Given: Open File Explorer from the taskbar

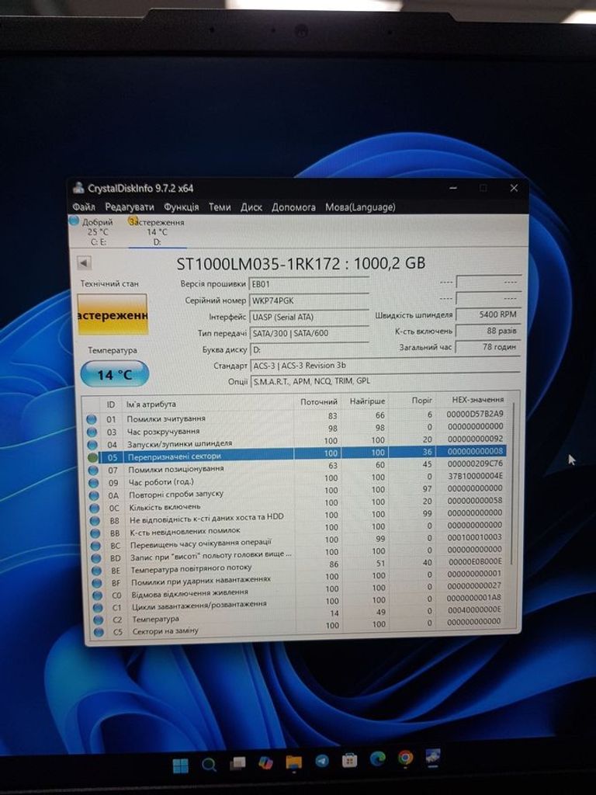Looking at the screenshot, I should 293,762.
